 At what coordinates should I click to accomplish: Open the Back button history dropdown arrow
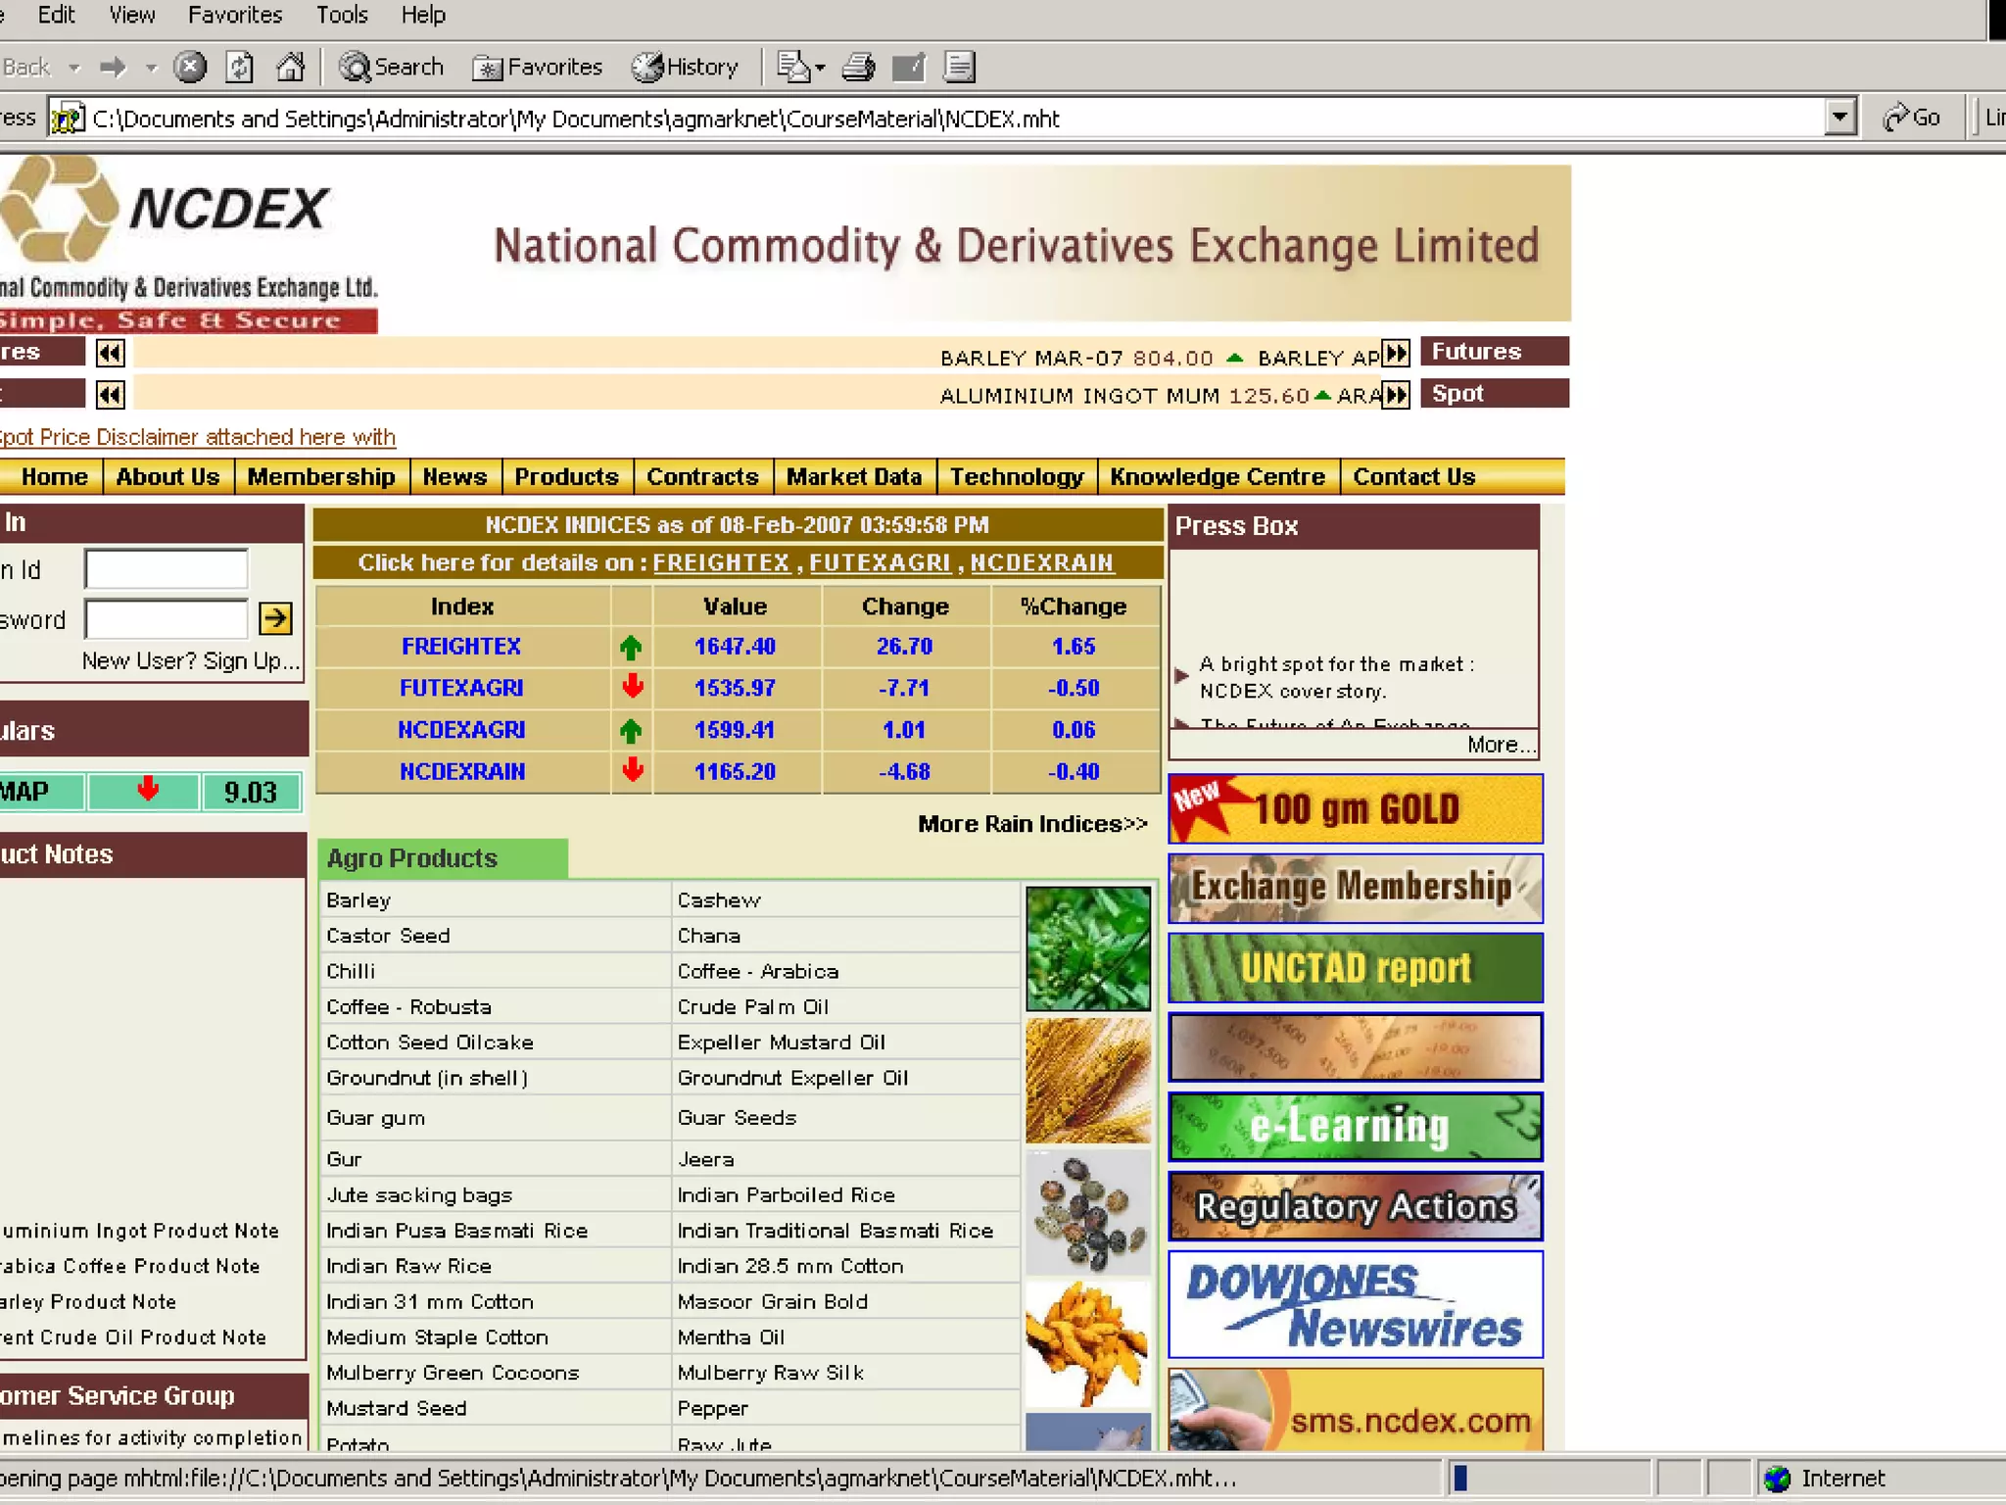click(73, 68)
